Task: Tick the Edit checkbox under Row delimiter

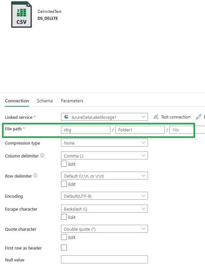Action: (64, 184)
